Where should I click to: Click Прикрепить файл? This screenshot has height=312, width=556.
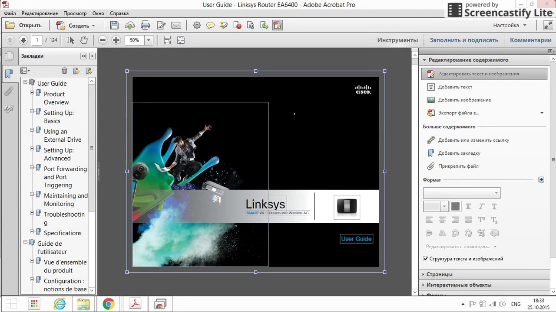pos(458,166)
